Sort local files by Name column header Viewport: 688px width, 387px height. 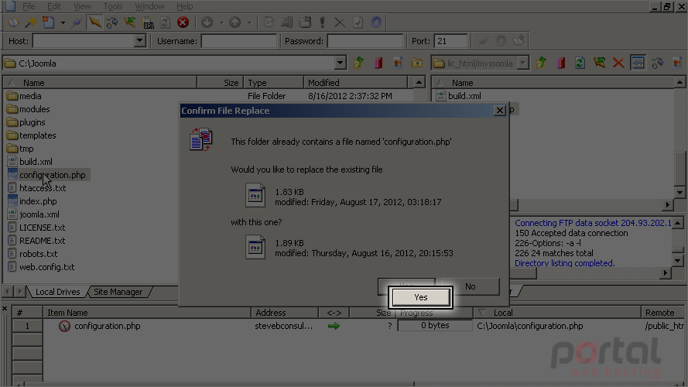click(x=100, y=83)
